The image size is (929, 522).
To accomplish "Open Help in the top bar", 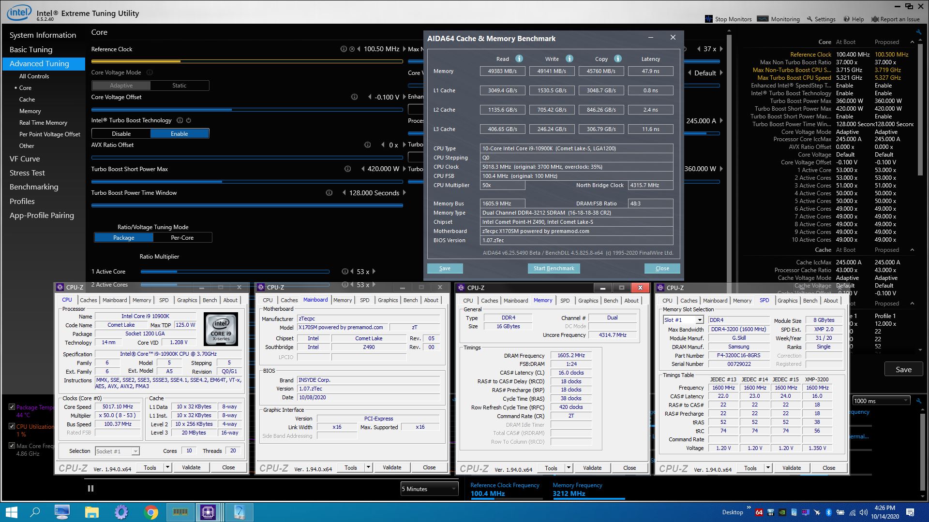I will (x=854, y=19).
